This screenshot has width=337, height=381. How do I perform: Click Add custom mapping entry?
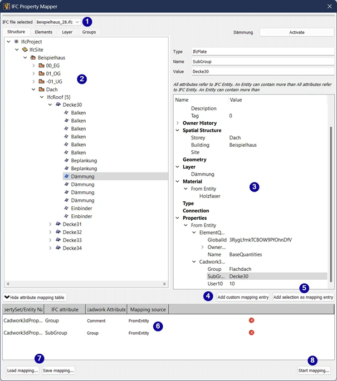pos(243,298)
